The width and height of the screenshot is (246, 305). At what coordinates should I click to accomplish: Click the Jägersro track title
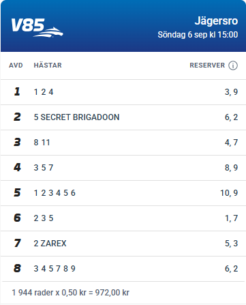[216, 21]
